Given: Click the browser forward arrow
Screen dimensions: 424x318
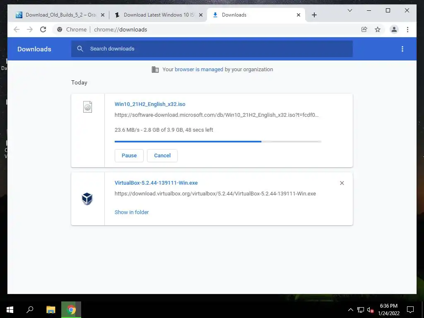Looking at the screenshot, I should [x=30, y=29].
